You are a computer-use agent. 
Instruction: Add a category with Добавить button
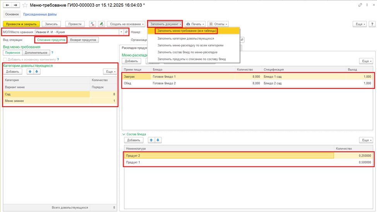point(12,72)
